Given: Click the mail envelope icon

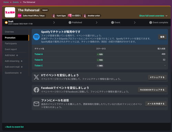Looking at the screenshot, I should [36, 104].
